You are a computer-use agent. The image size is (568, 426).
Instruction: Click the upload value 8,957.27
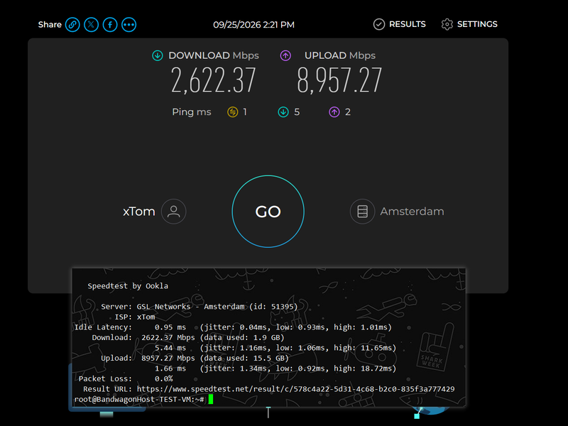[x=339, y=80]
